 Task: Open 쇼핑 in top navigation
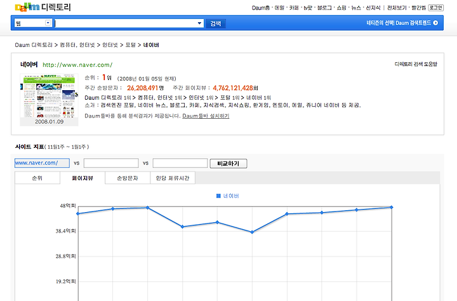click(x=341, y=8)
